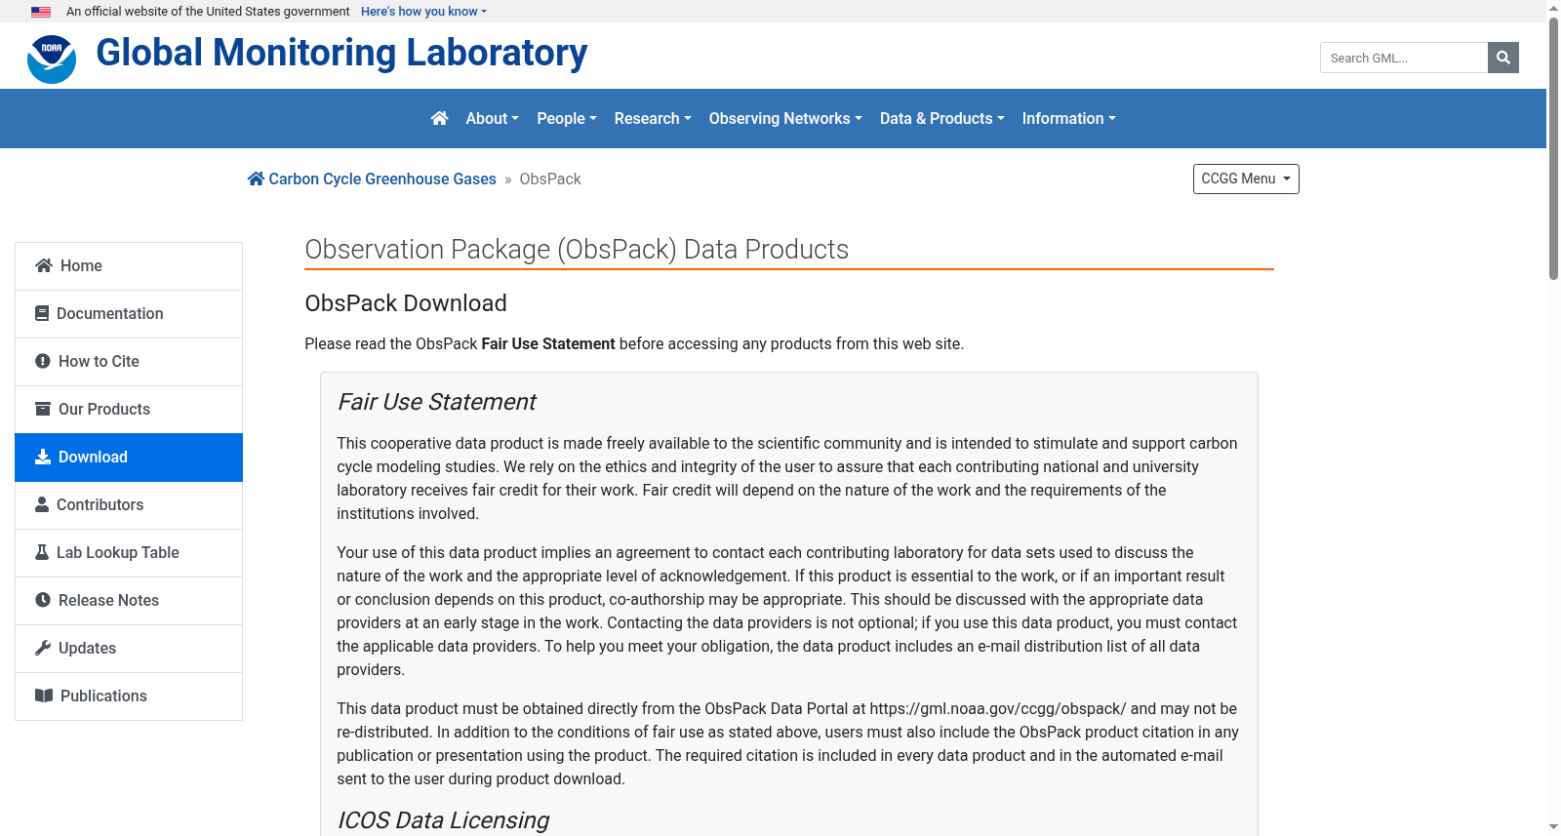Click the page vertical scrollbar thumb
1561x836 pixels.
tap(1553, 147)
